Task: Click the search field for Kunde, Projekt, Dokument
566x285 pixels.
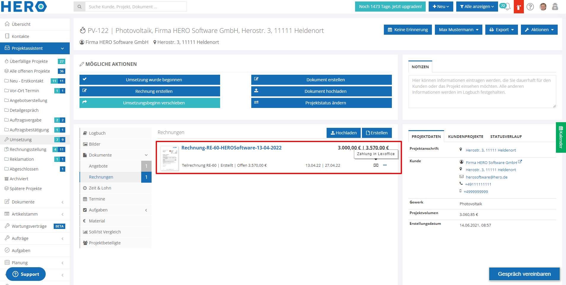Action: click(136, 7)
